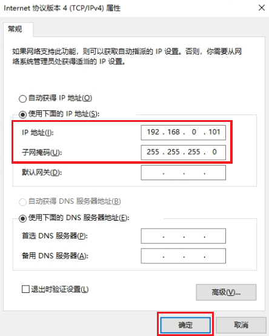Choose 使用下面的 DNS 服务器地址 radio button
Viewport: 269px width, 336px height.
tap(22, 218)
